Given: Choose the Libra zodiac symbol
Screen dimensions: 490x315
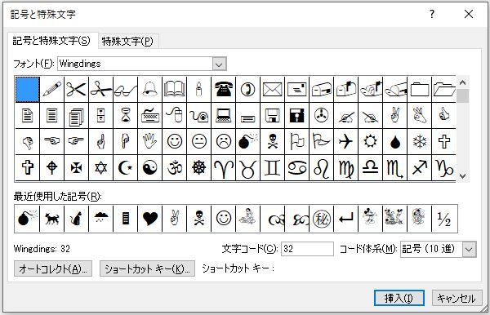Looking at the screenshot, I should (370, 167).
